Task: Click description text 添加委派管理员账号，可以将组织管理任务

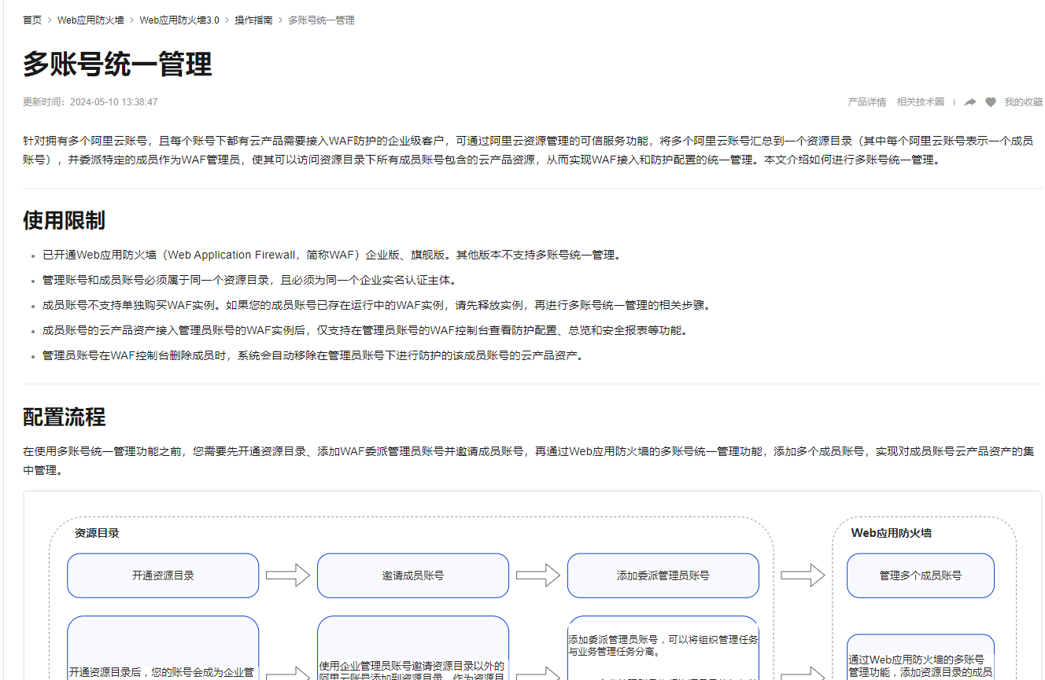Action: [x=663, y=645]
